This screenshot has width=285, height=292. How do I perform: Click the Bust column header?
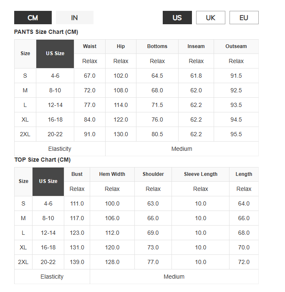[77, 174]
